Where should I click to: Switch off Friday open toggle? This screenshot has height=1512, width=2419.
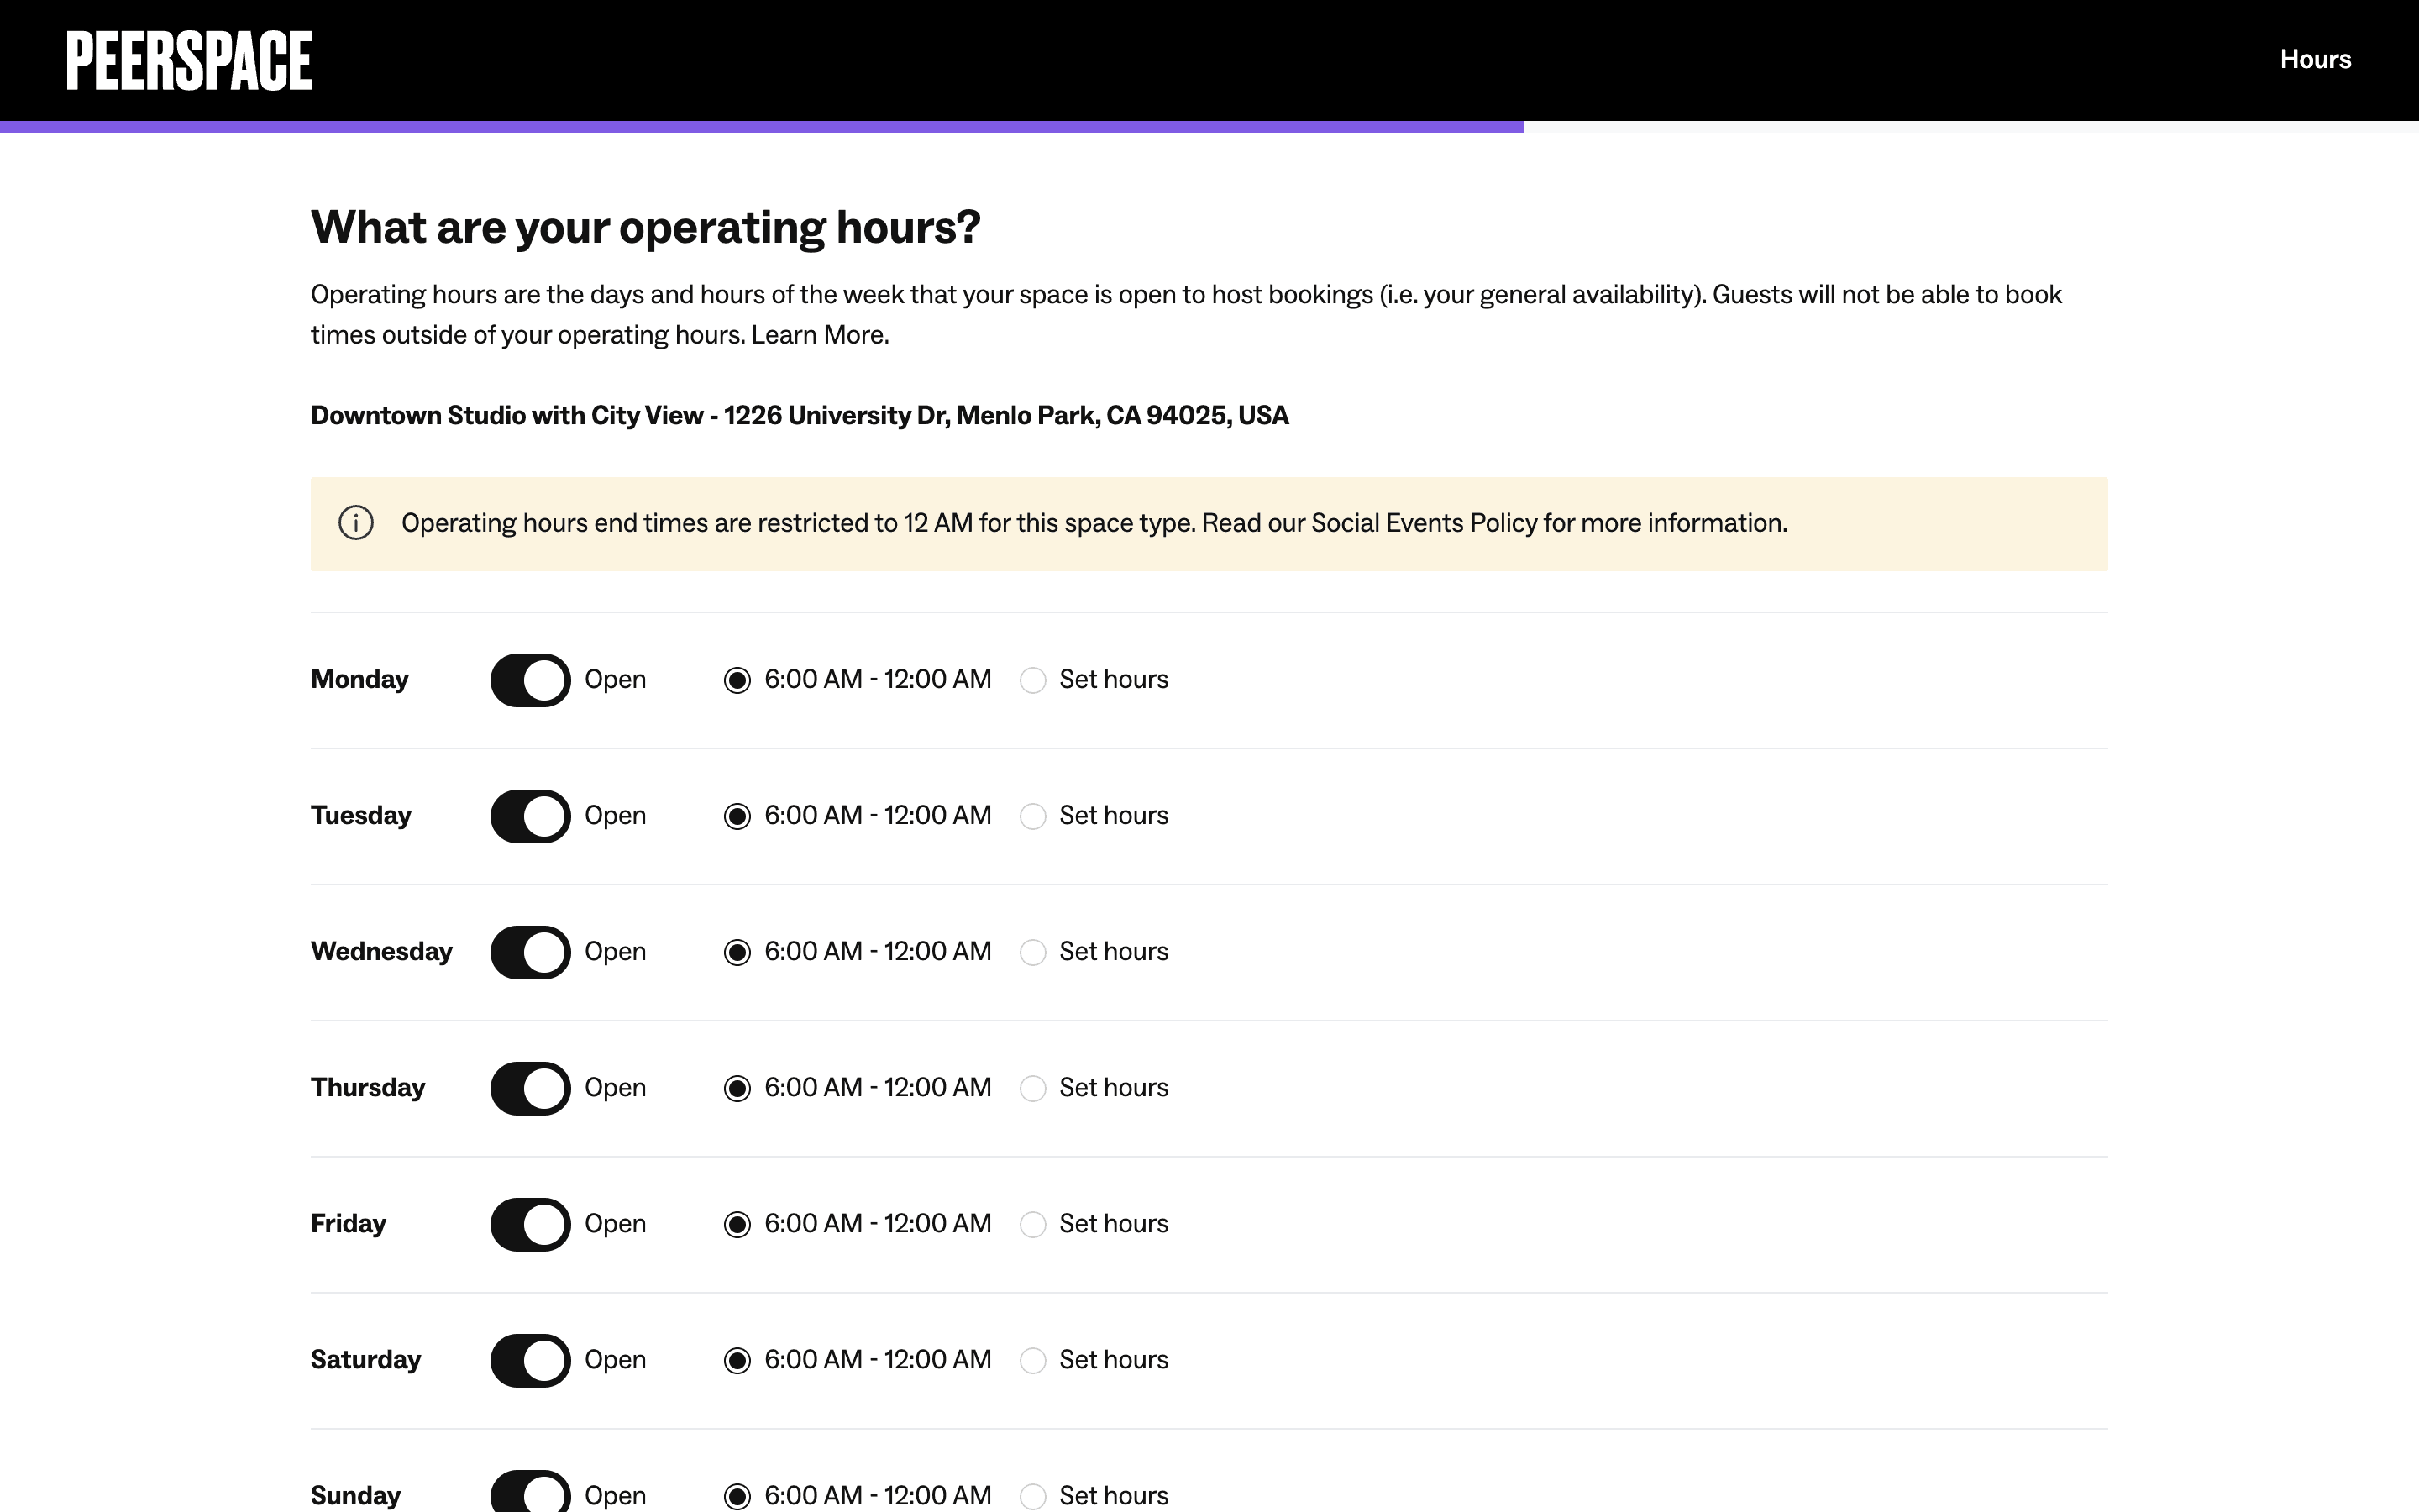(530, 1224)
